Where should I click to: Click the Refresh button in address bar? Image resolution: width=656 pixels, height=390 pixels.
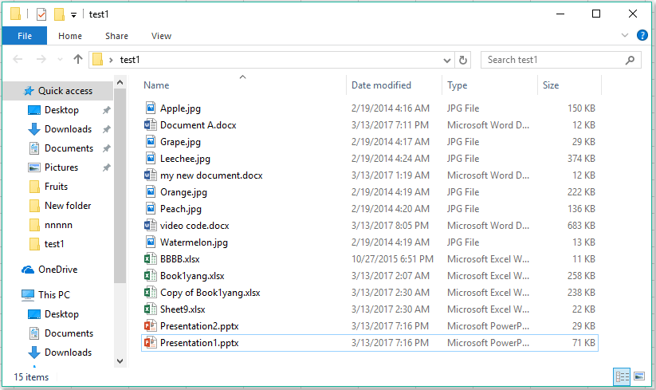(x=464, y=60)
